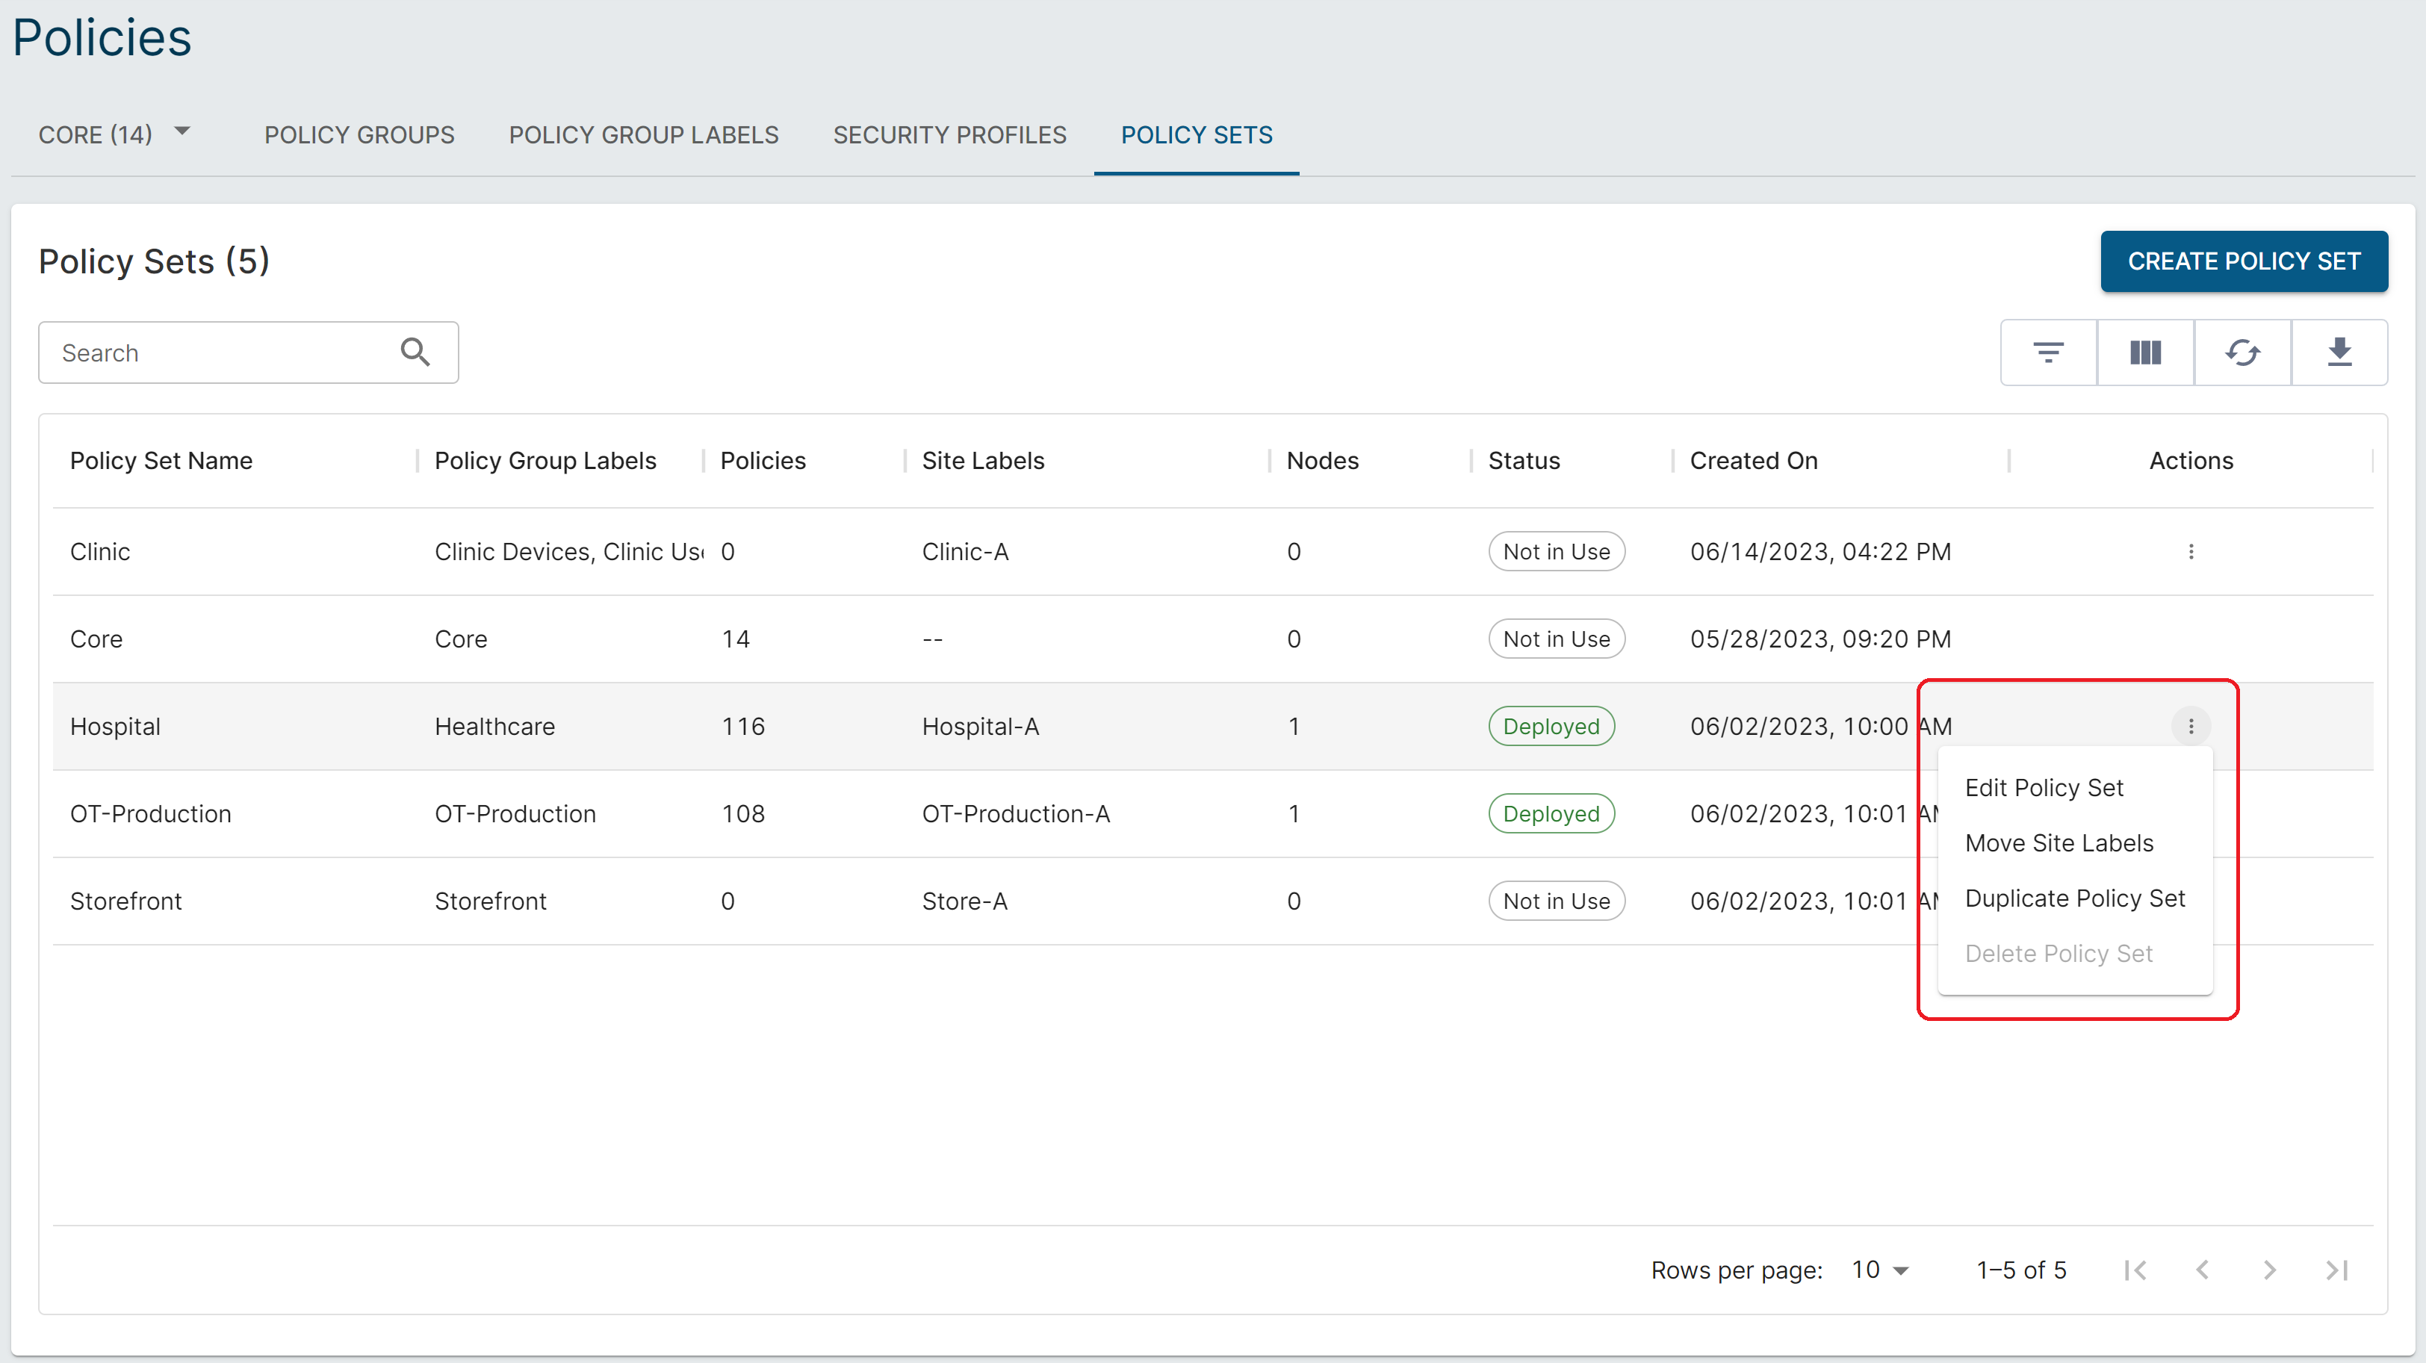The image size is (2426, 1363).
Task: Choose Move Site Labels from menu
Action: pyautogui.click(x=2059, y=843)
